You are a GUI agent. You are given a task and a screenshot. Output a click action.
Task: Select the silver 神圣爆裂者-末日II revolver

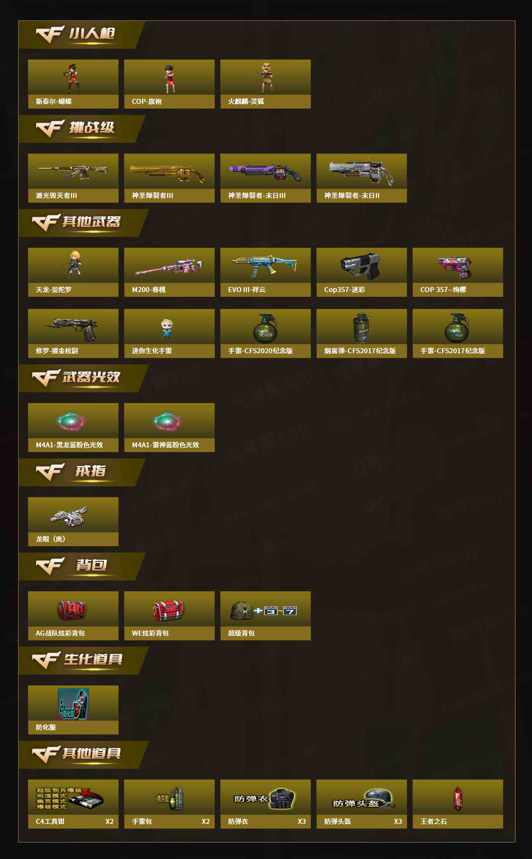pos(362,178)
